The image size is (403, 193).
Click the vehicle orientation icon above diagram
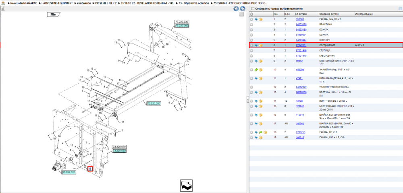click(53, 14)
